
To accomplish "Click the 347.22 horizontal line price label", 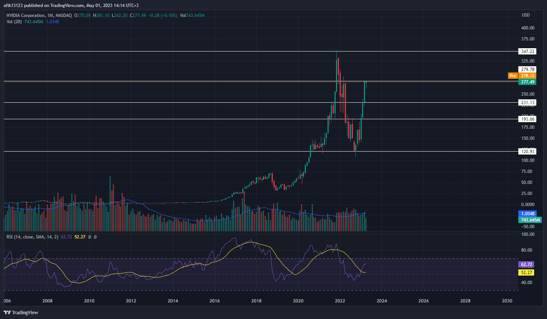I will coord(528,52).
